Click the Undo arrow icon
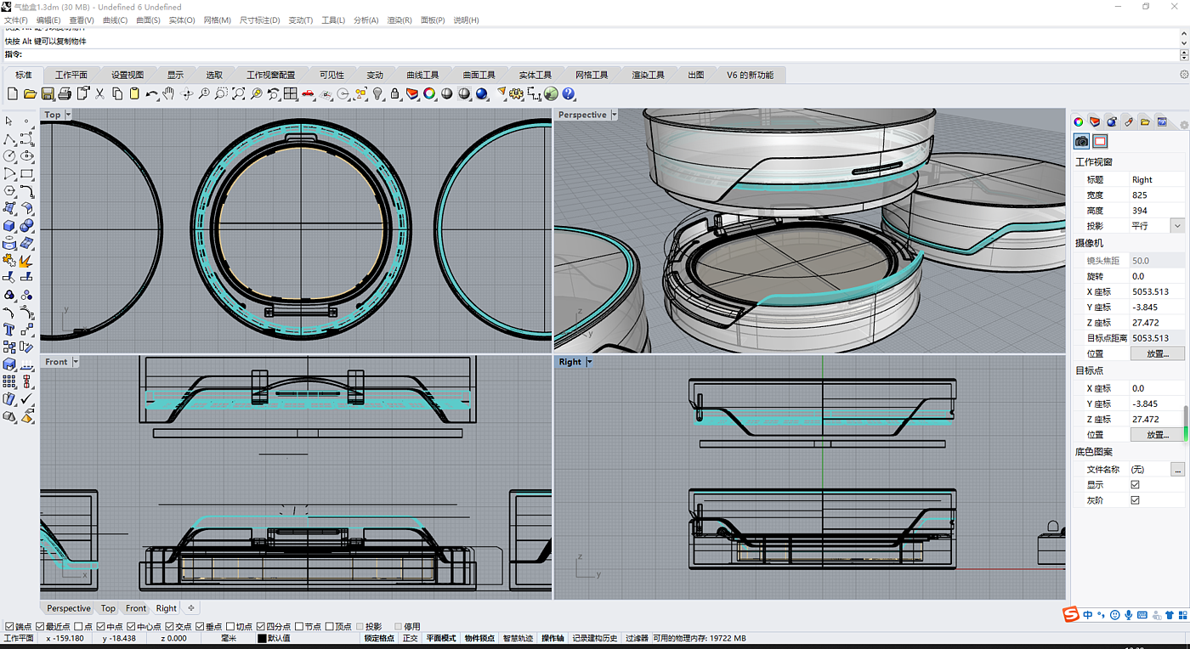 click(x=151, y=93)
